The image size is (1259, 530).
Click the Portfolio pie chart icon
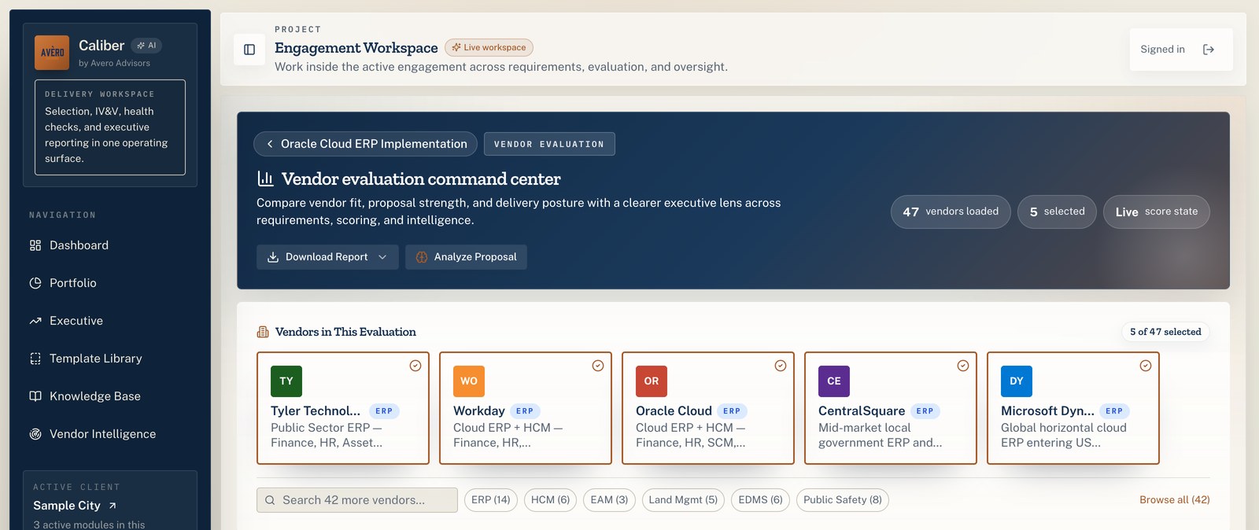tap(35, 283)
